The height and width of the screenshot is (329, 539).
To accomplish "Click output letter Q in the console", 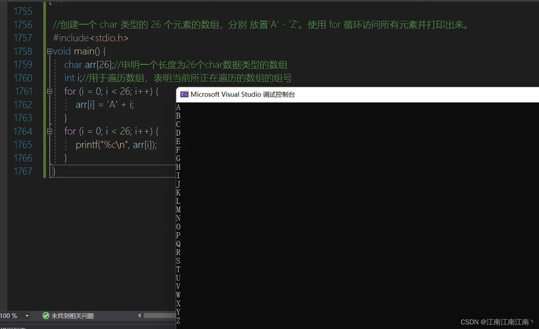I will click(x=178, y=244).
